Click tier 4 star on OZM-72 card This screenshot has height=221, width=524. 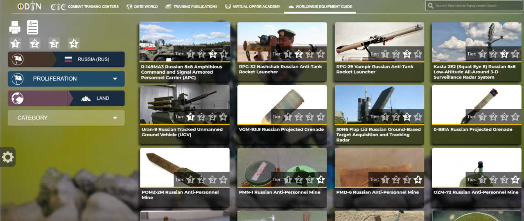(515, 180)
